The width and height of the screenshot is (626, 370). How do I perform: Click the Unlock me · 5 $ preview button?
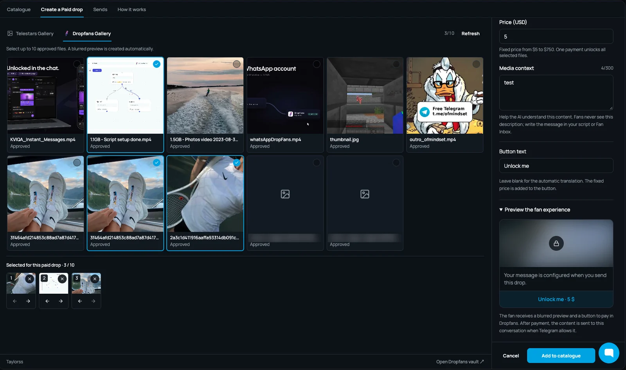point(556,299)
